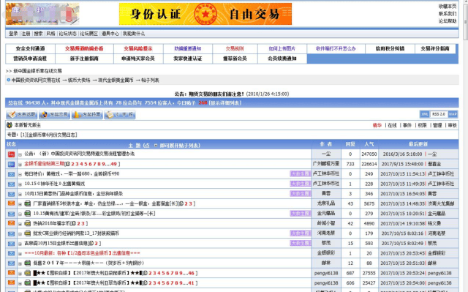Click the 精华 featured posts link
The image size is (468, 292).
tap(377, 125)
